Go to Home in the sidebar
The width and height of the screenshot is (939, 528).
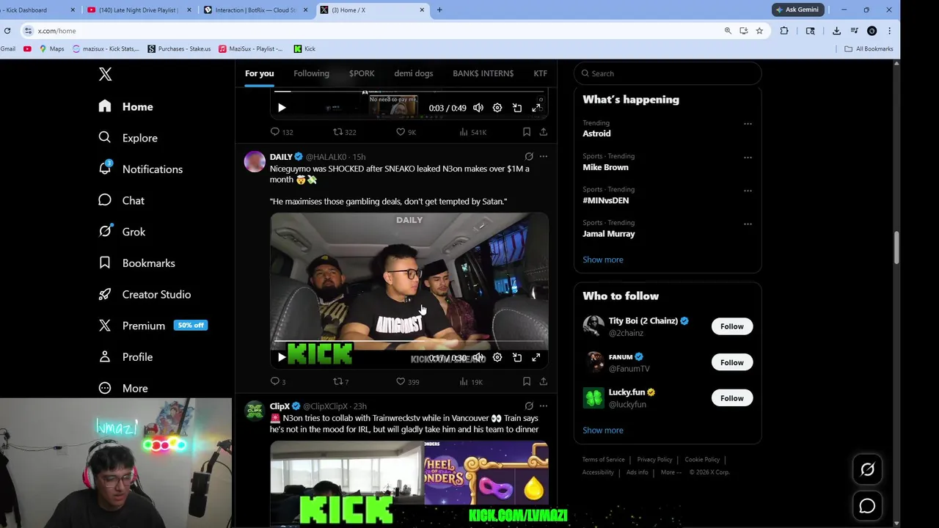(126, 106)
